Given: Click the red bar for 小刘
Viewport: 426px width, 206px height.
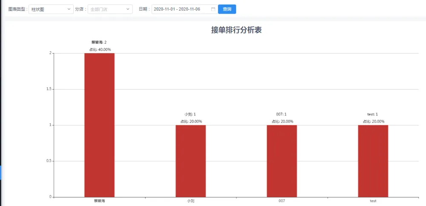Looking at the screenshot, I should click(x=190, y=161).
